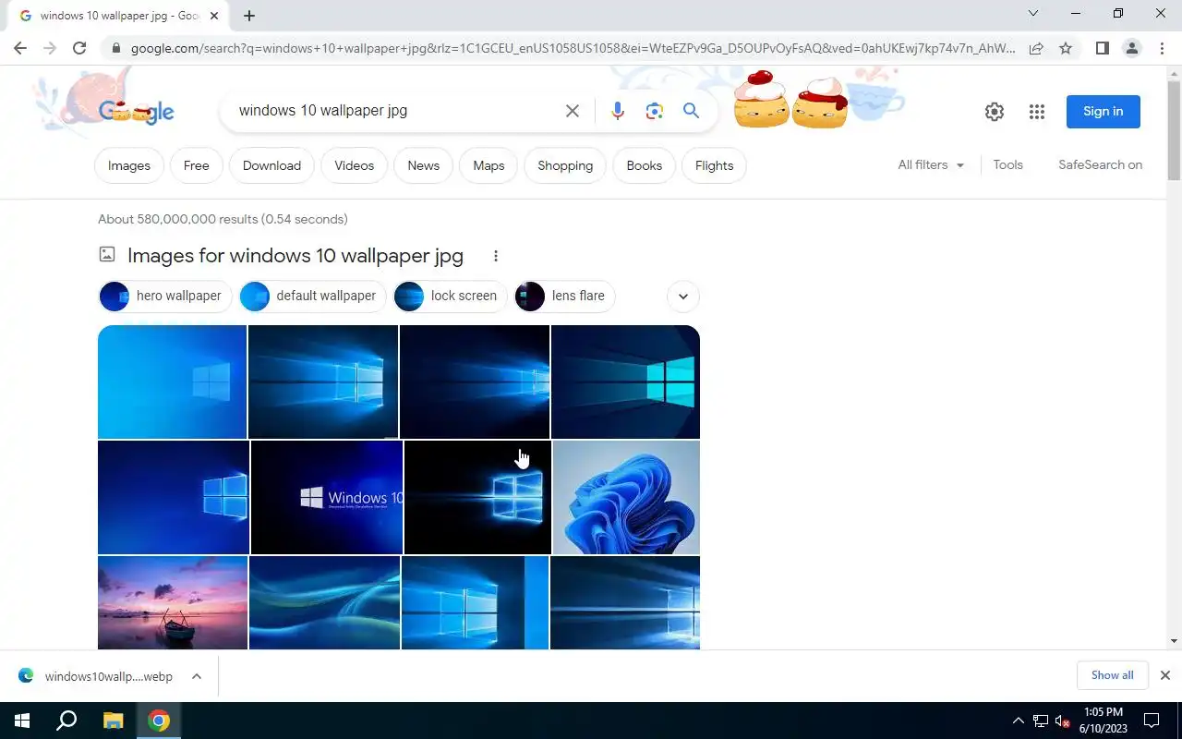Start voice search with microphone icon
This screenshot has height=739, width=1182.
(618, 111)
